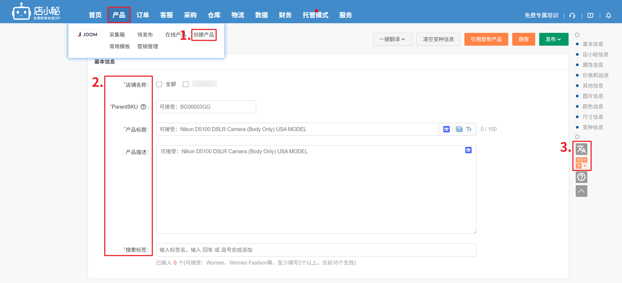
Task: Check the 全部 store checkbox
Action: 159,84
